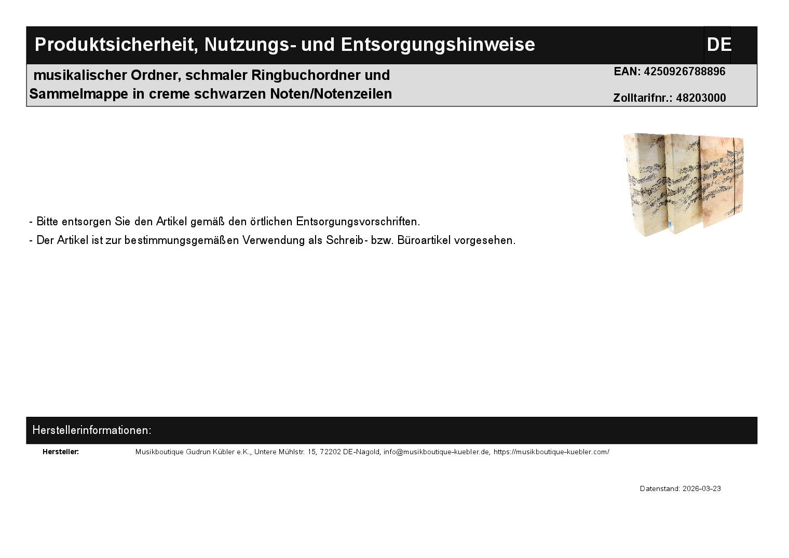Click the Datenstand 2026-03-23 date
Image resolution: width=789 pixels, height=558 pixels.
680,488
